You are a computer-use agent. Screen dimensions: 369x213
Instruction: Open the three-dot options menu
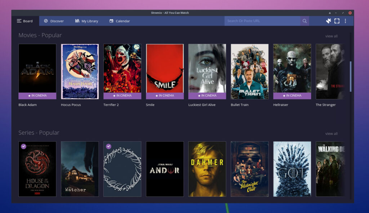pos(346,21)
